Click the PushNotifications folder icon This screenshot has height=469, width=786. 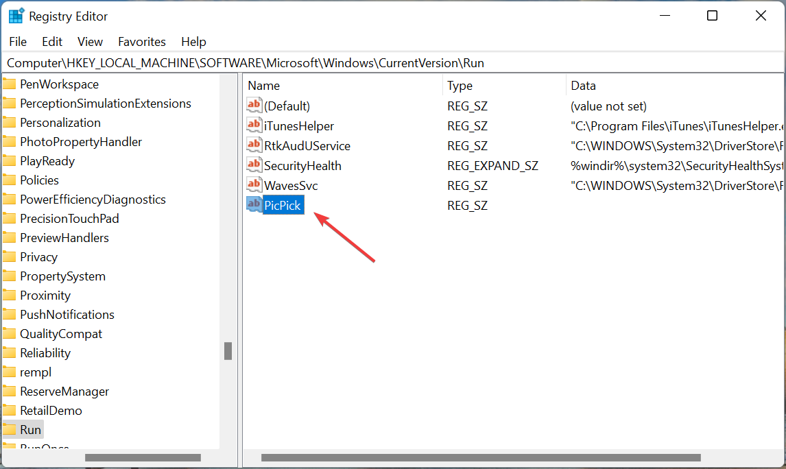point(9,315)
